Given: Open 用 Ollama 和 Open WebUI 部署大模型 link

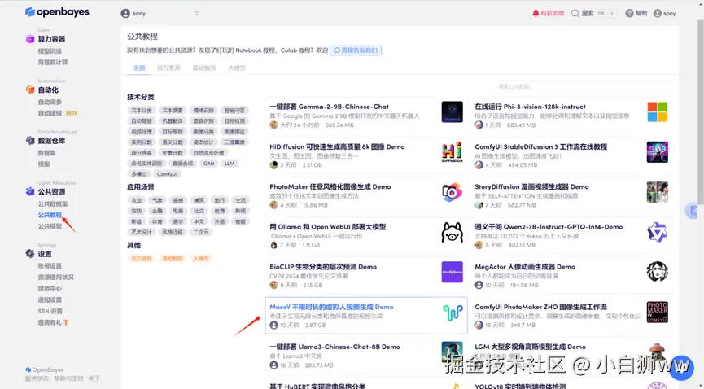Looking at the screenshot, I should (x=328, y=227).
